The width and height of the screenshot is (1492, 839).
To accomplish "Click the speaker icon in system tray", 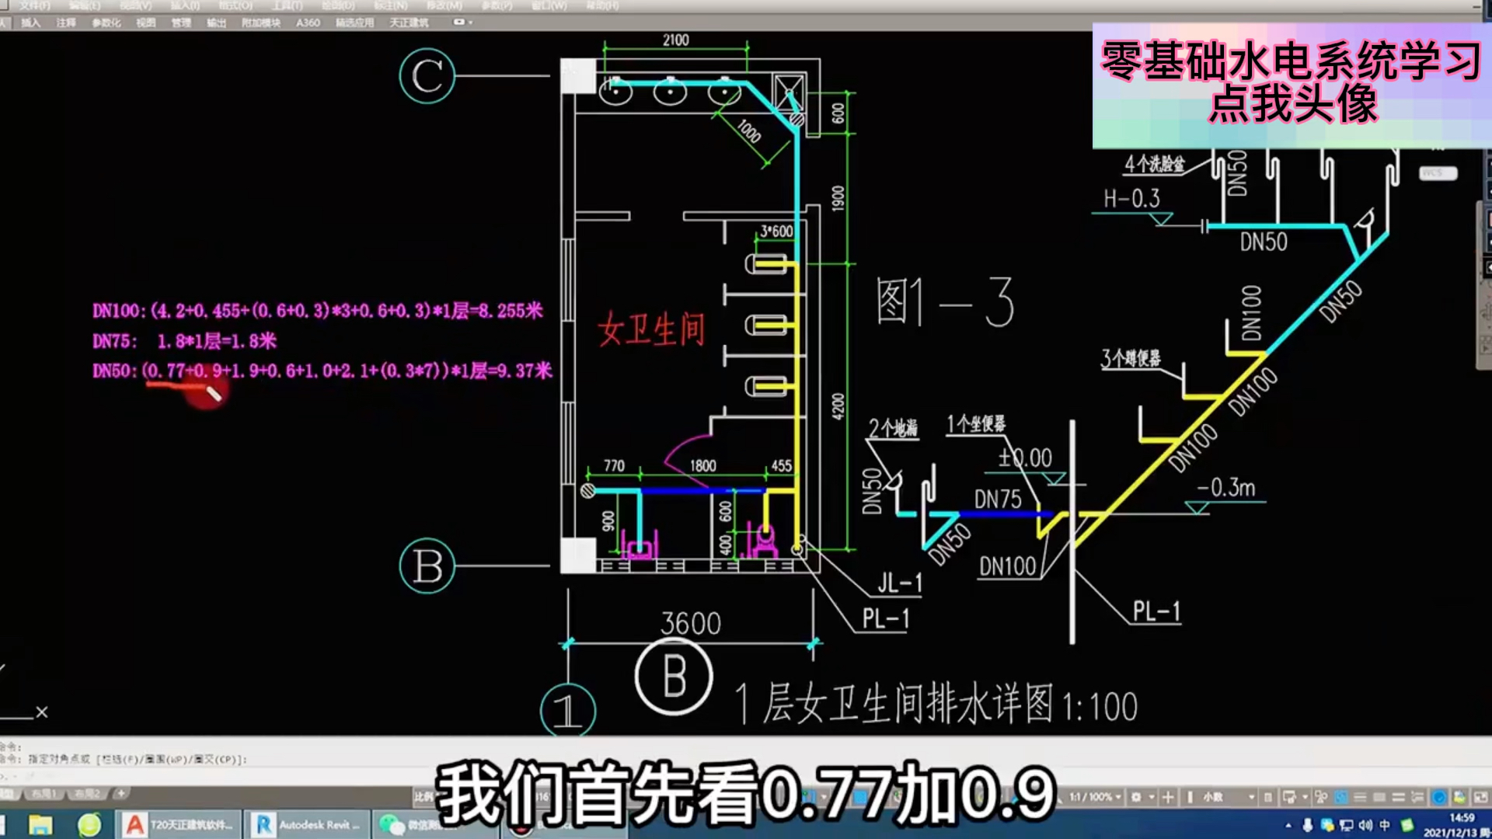I will click(1365, 825).
